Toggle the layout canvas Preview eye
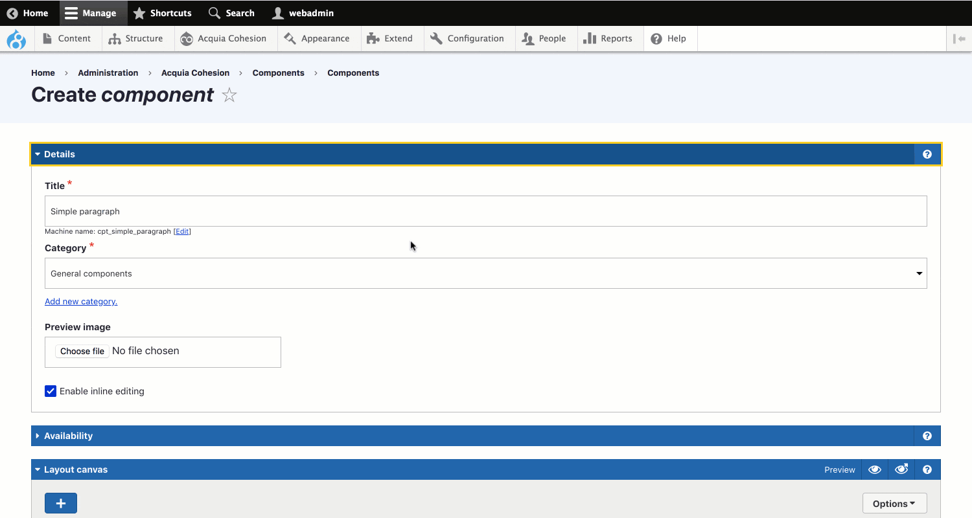 [874, 469]
